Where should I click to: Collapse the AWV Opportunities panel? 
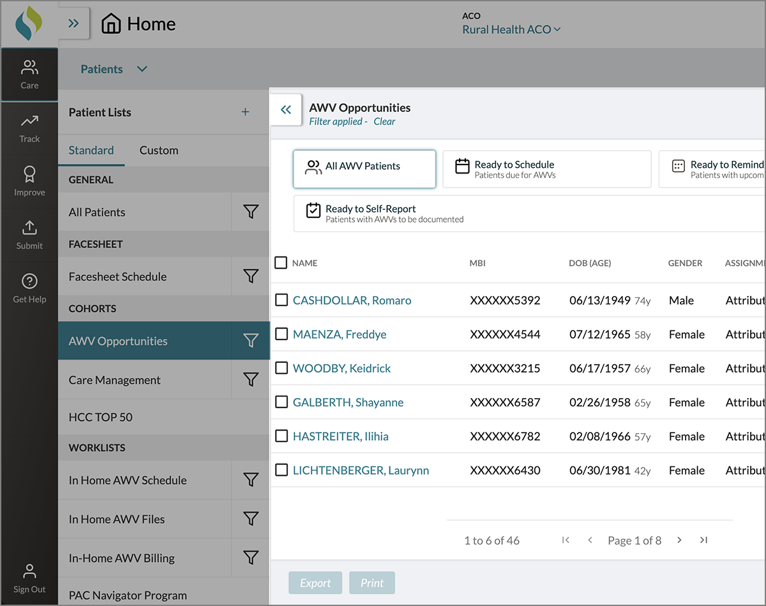(x=286, y=110)
